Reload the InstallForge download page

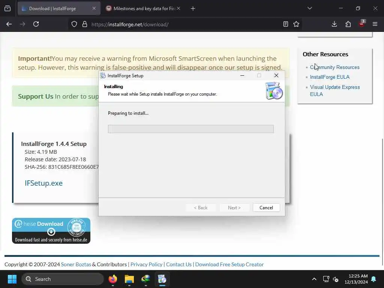(x=36, y=24)
